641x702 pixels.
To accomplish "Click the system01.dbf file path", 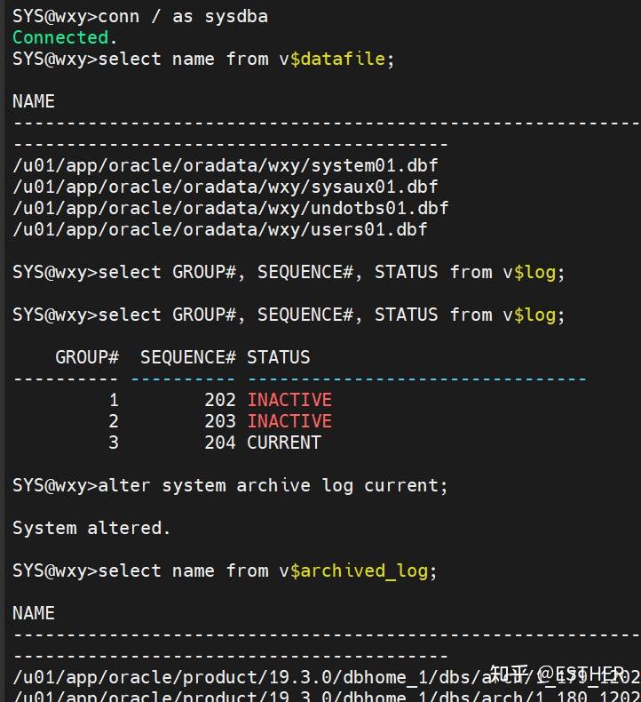I will 226,165.
